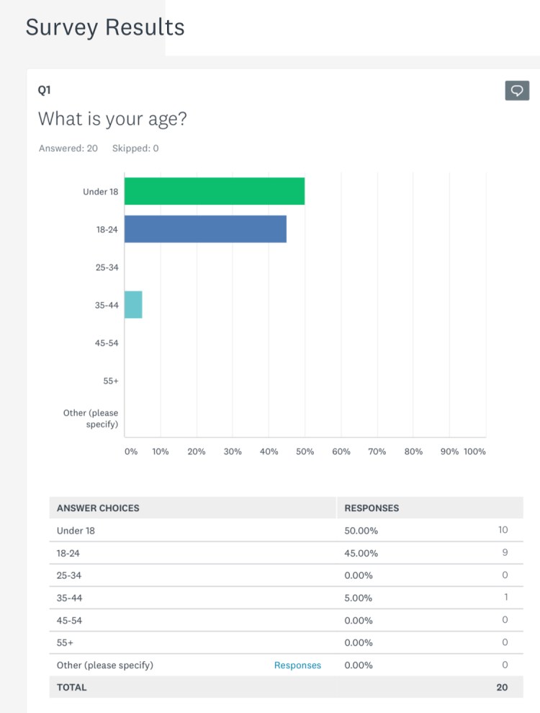540x713 pixels.
Task: Click the 100% label on chart axis
Action: pos(474,451)
